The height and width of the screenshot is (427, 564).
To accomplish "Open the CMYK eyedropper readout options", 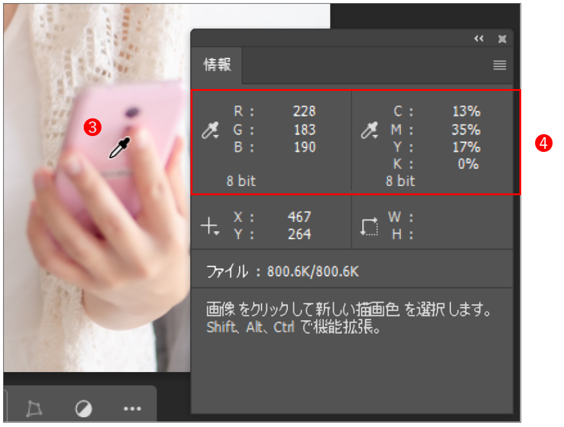I will (x=370, y=131).
